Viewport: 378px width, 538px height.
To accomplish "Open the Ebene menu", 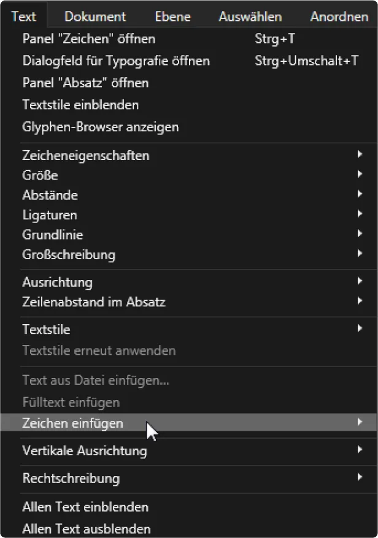I will click(172, 17).
